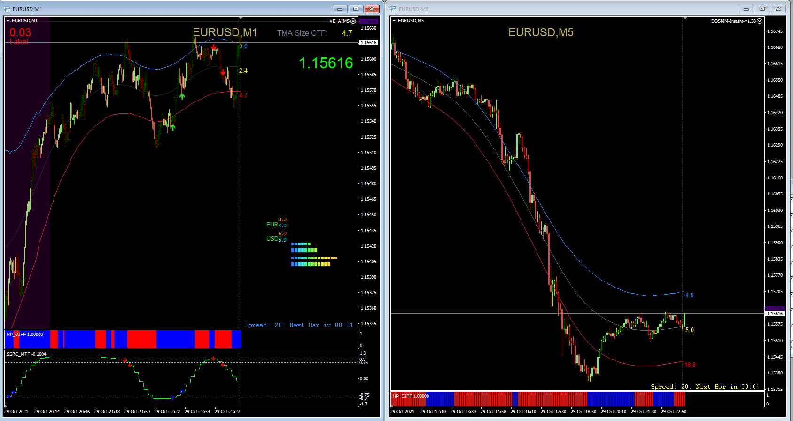
Task: Activate the EURUSD,M5 window title bar
Action: tap(564, 9)
